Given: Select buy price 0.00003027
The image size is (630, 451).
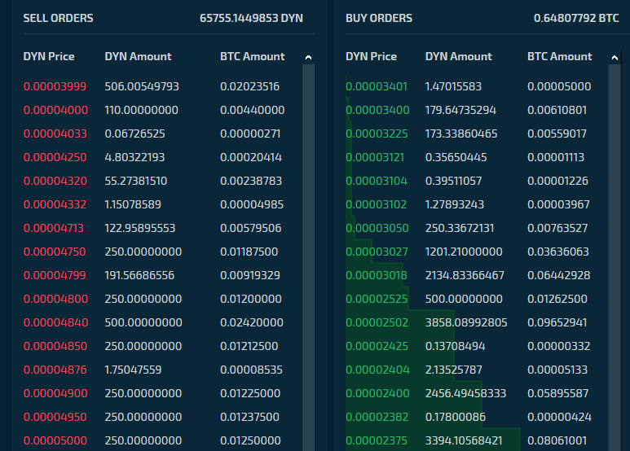Looking at the screenshot, I should click(377, 252).
